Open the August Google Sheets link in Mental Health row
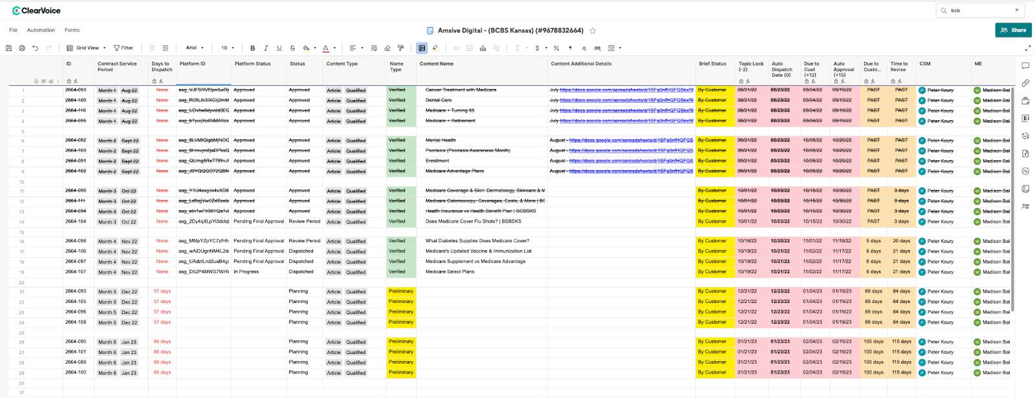 pyautogui.click(x=631, y=141)
